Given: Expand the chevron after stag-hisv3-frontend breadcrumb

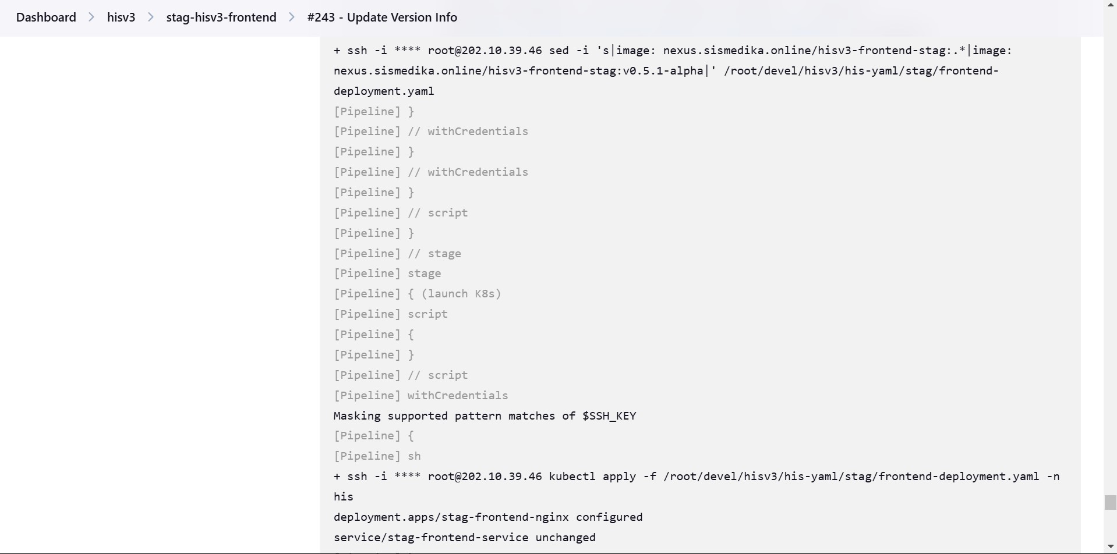Looking at the screenshot, I should point(292,17).
